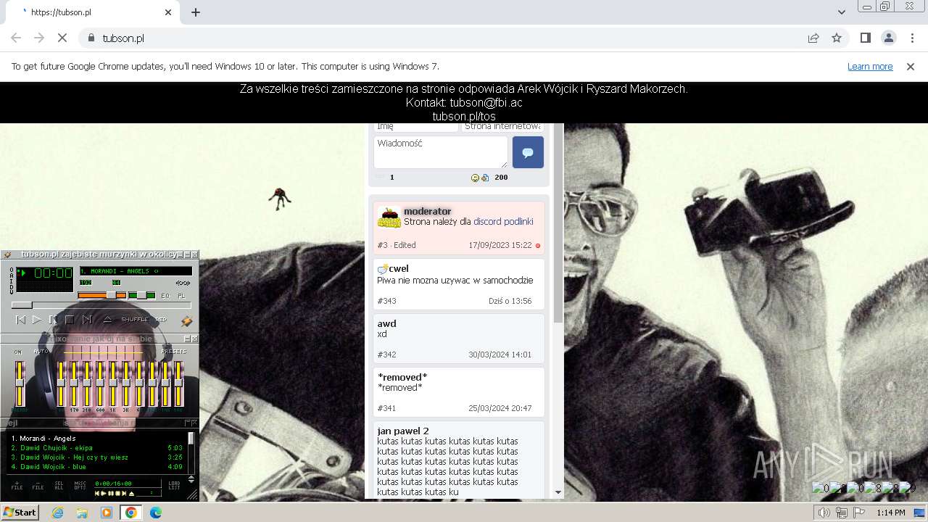This screenshot has width=928, height=522.
Task: Open the playlist SEL ALL menu
Action: (59, 486)
